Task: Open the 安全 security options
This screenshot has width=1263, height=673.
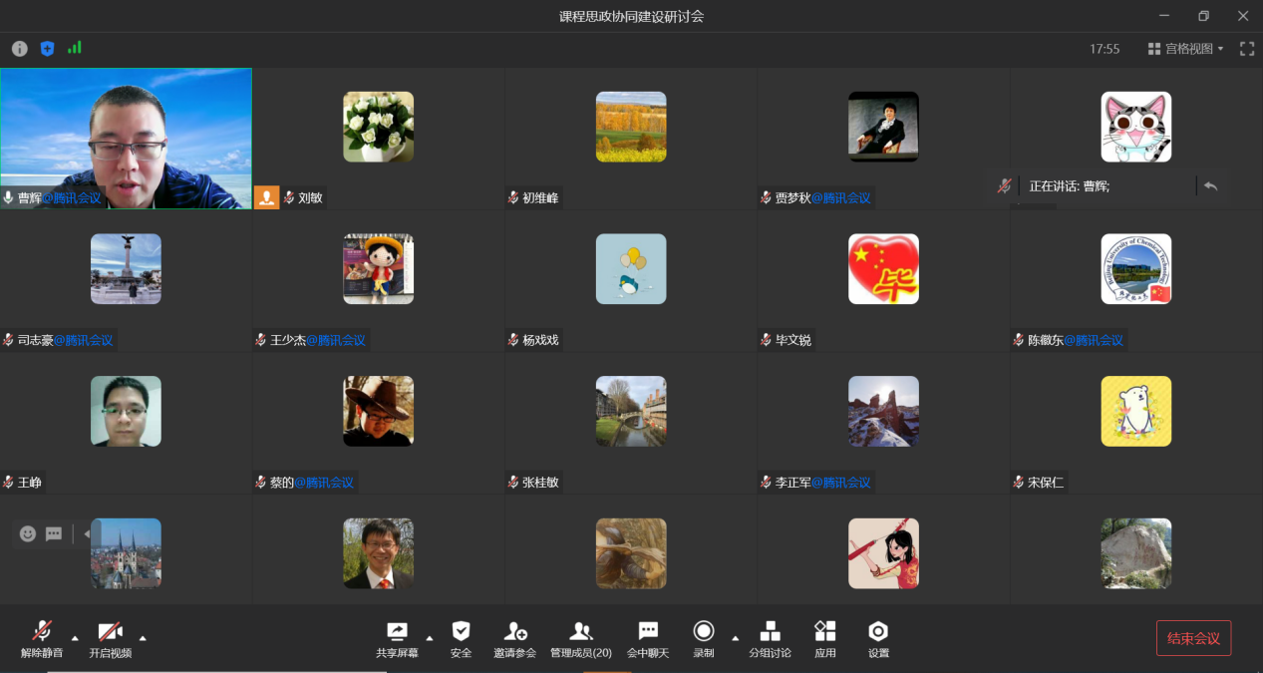Action: coord(461,639)
